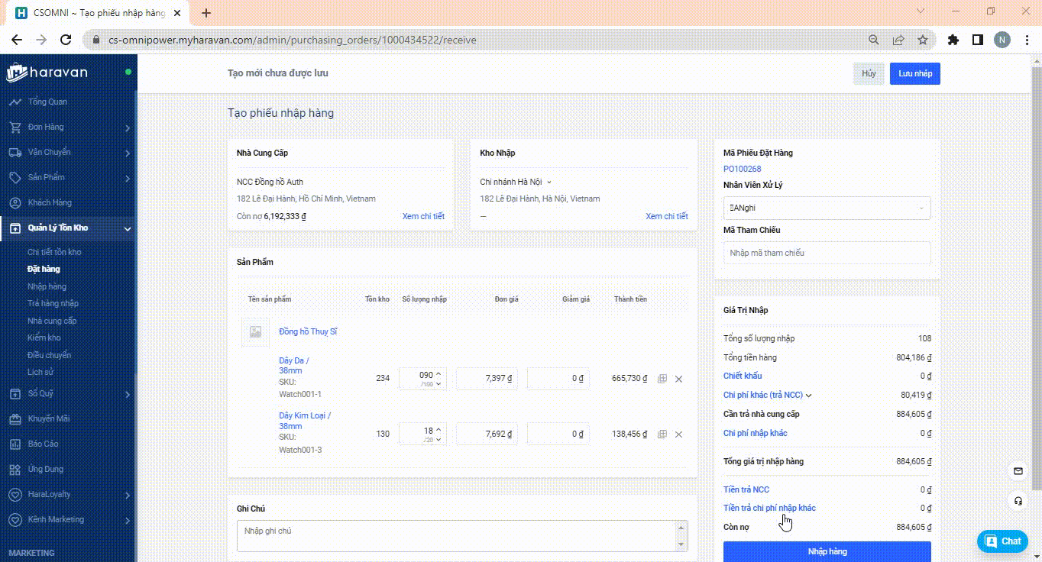Open purchase order PO100268 link
The width and height of the screenshot is (1042, 562).
[742, 169]
